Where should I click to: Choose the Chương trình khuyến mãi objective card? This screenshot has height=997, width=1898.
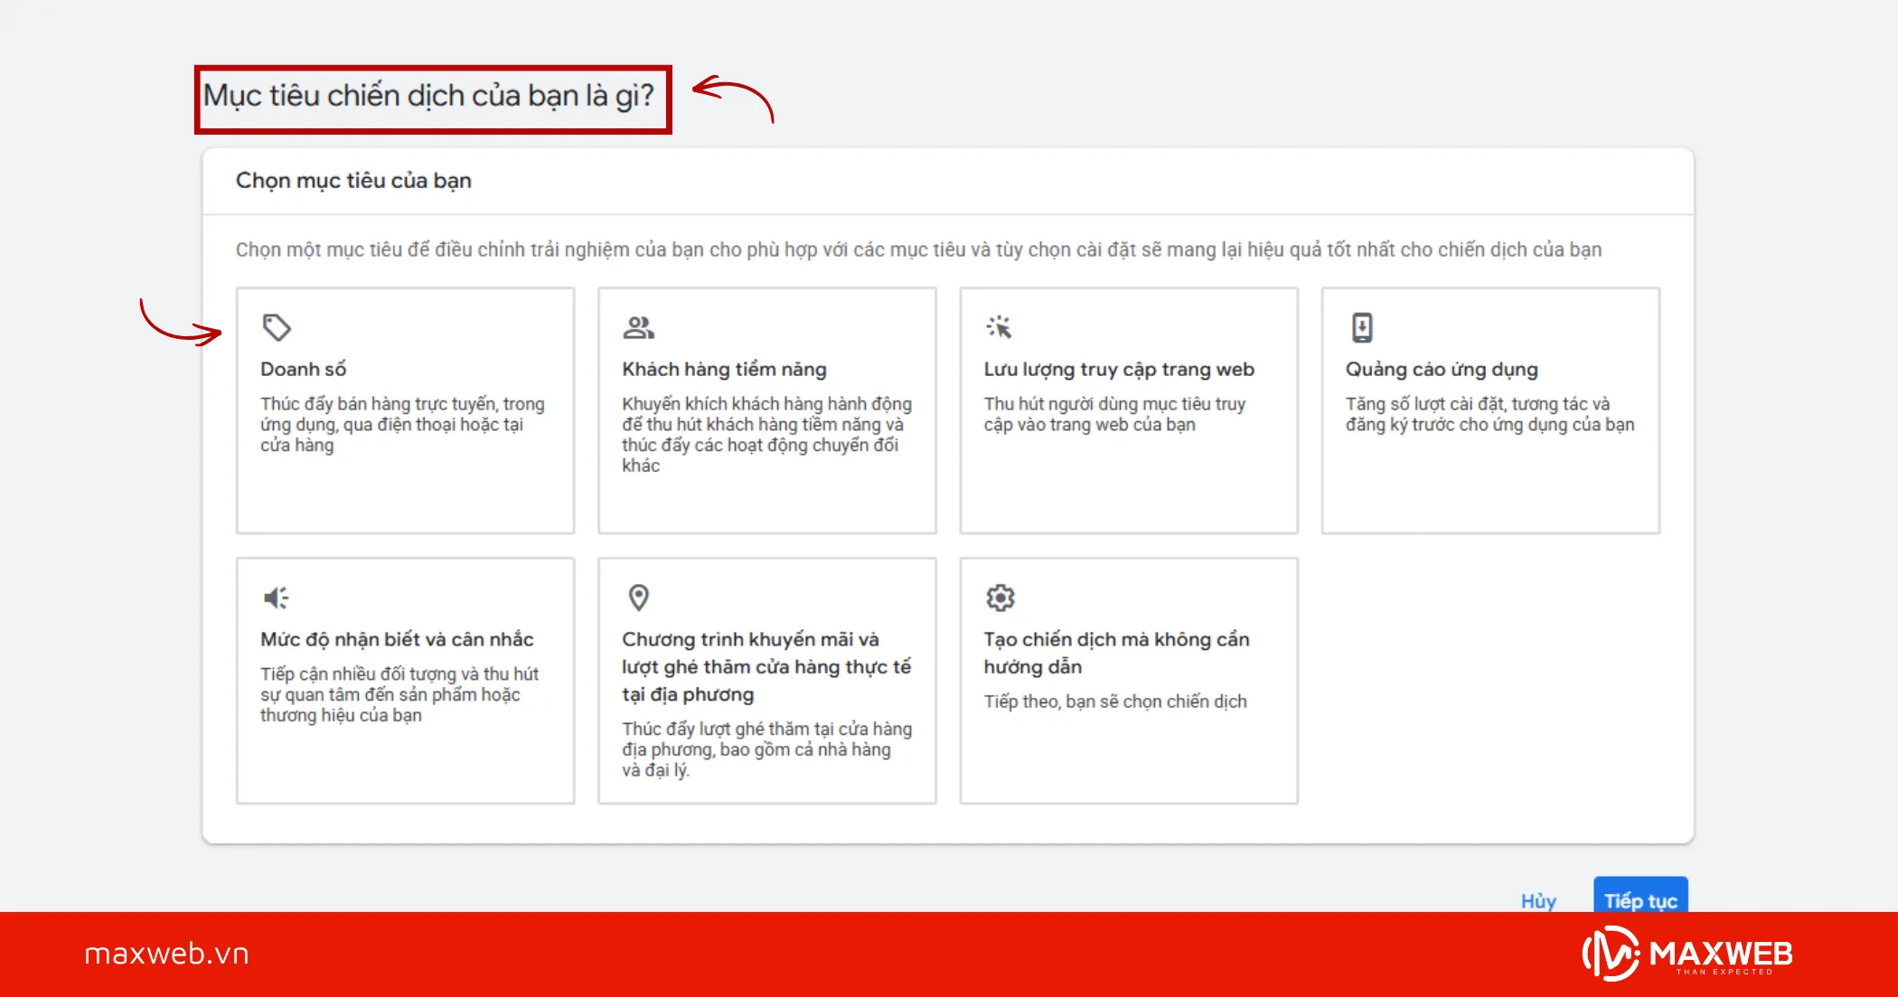(766, 680)
